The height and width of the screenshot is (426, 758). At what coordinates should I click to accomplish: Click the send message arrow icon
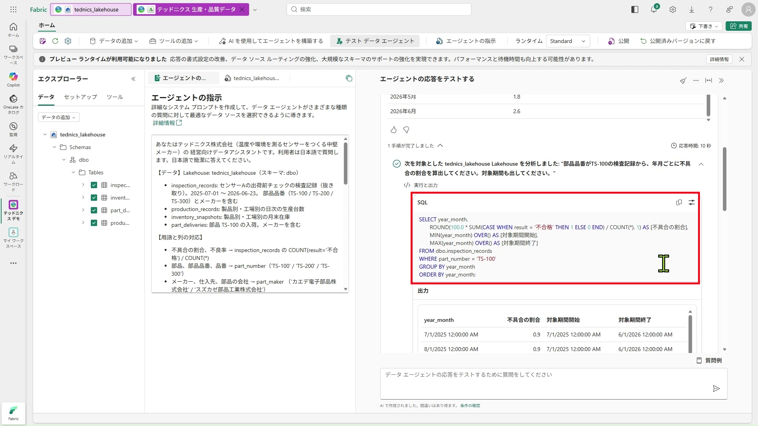(x=717, y=389)
